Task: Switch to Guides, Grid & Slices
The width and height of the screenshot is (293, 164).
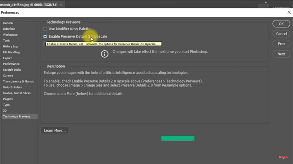Action: [x=17, y=93]
